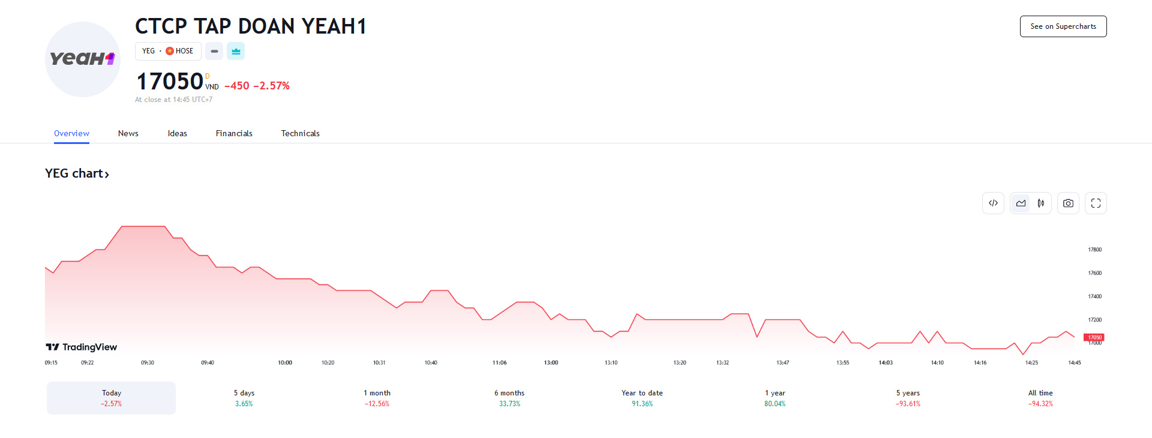Switch to candlestick chart style
This screenshot has height=438, width=1152.
point(1041,203)
